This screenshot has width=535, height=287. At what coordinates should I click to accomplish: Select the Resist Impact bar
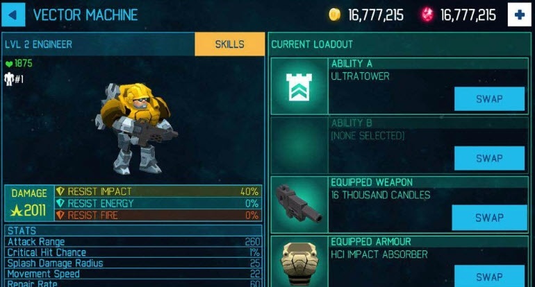158,191
